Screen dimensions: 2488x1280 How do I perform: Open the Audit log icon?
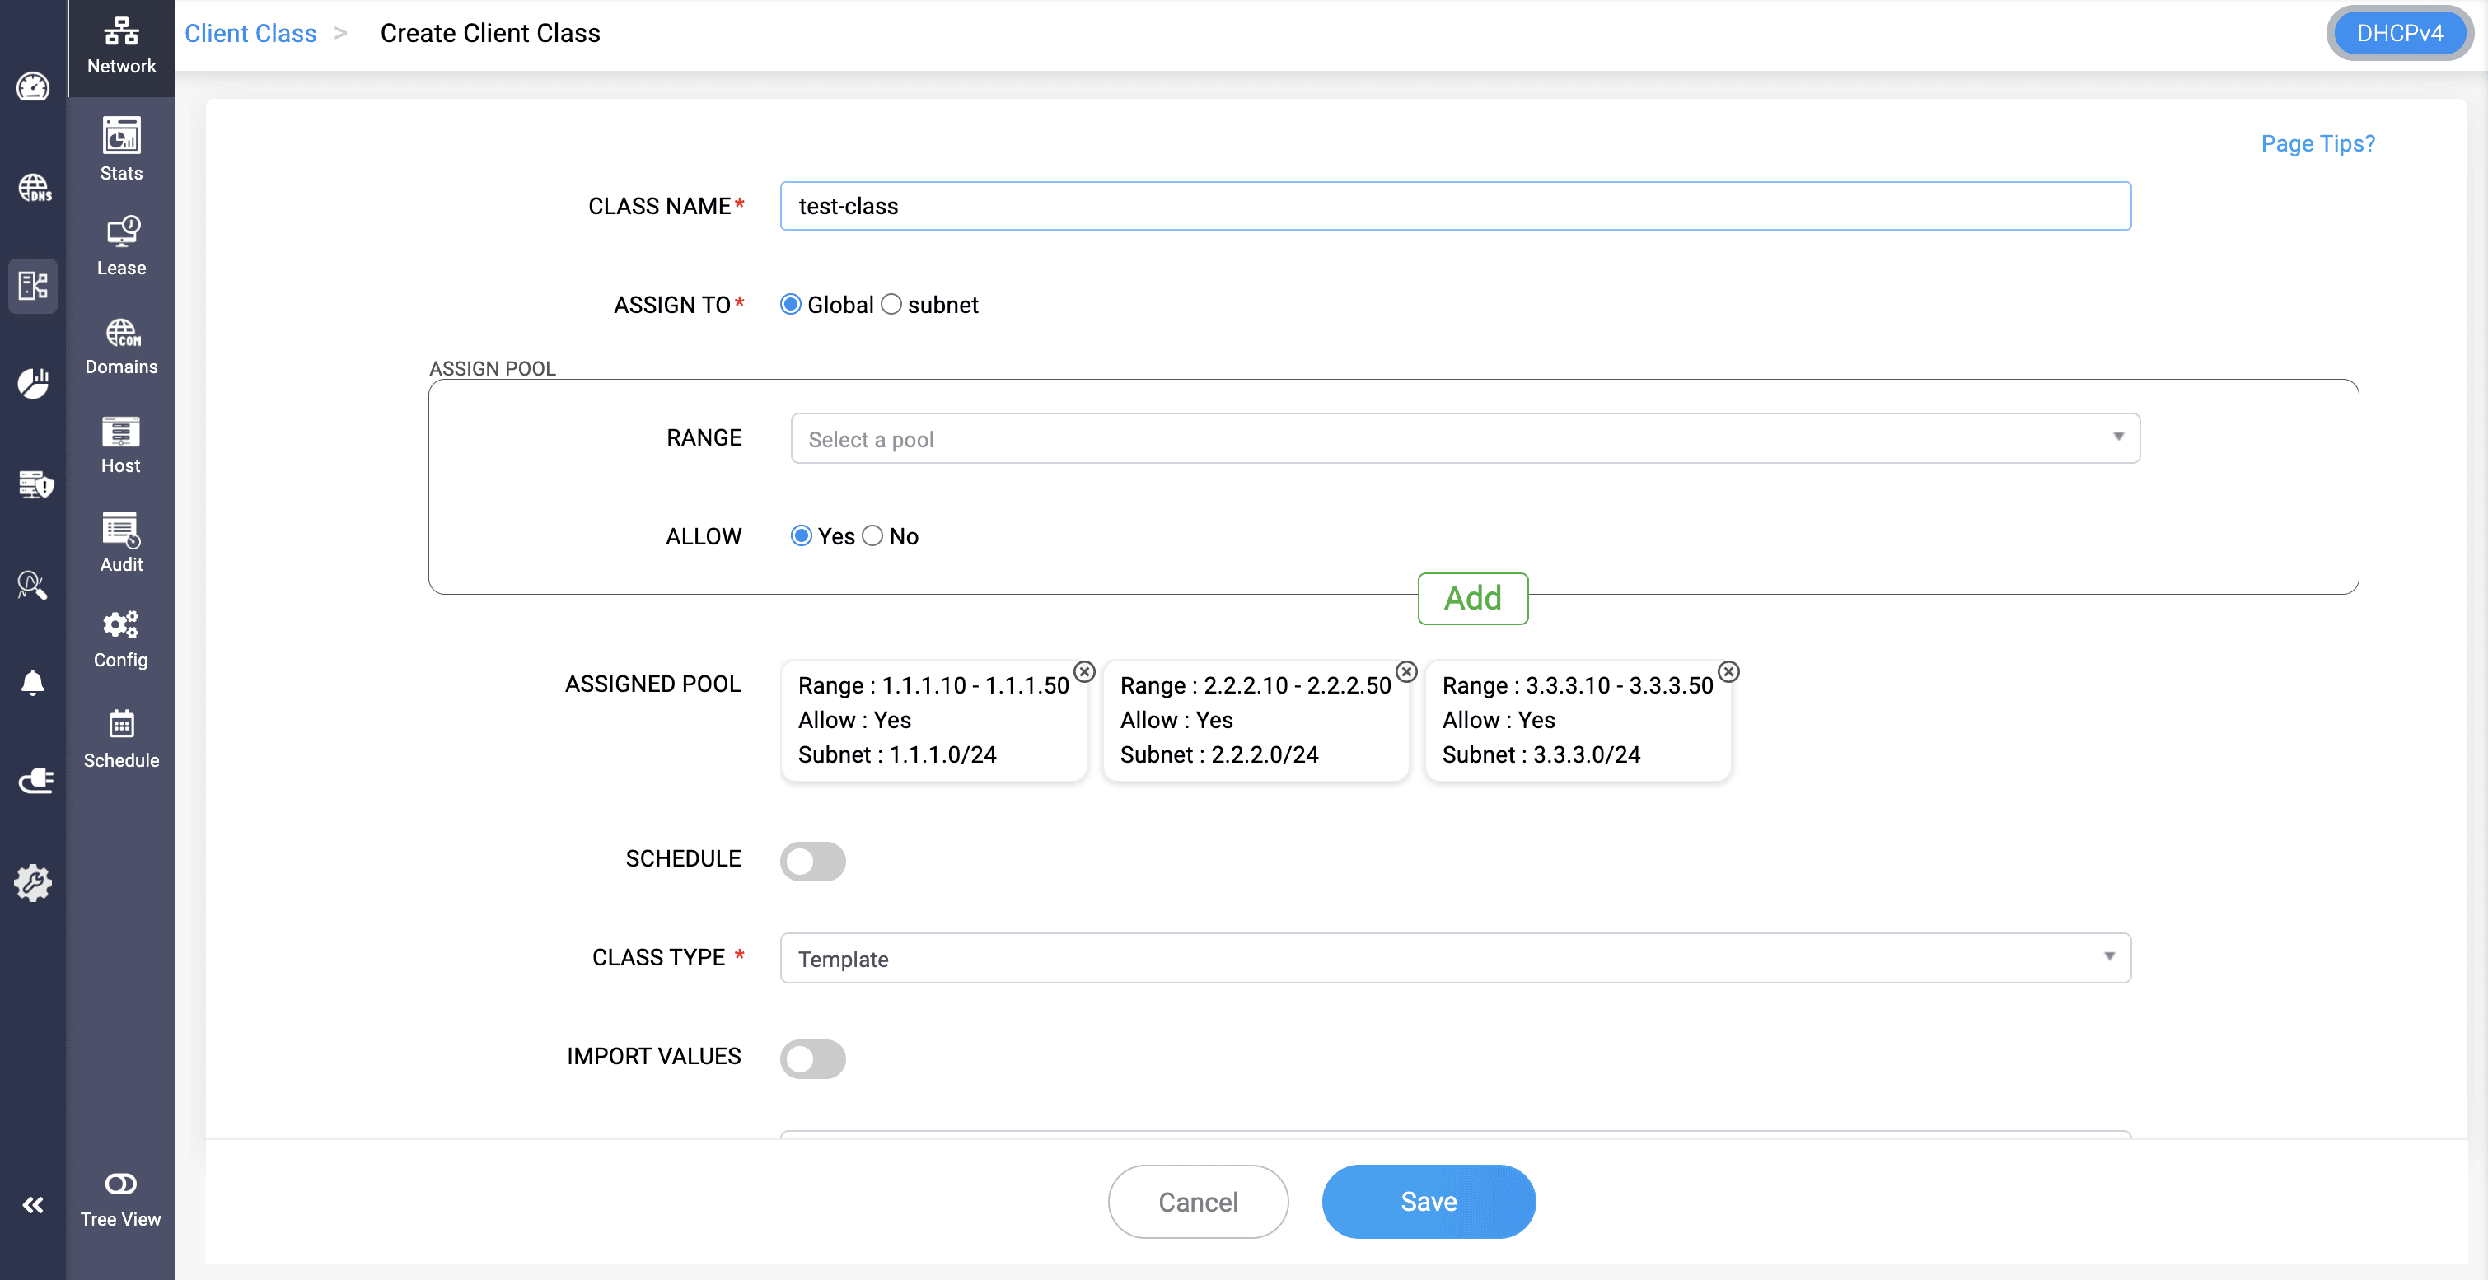click(121, 541)
